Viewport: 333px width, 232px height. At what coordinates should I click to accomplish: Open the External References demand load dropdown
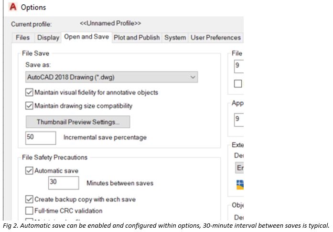click(x=239, y=168)
